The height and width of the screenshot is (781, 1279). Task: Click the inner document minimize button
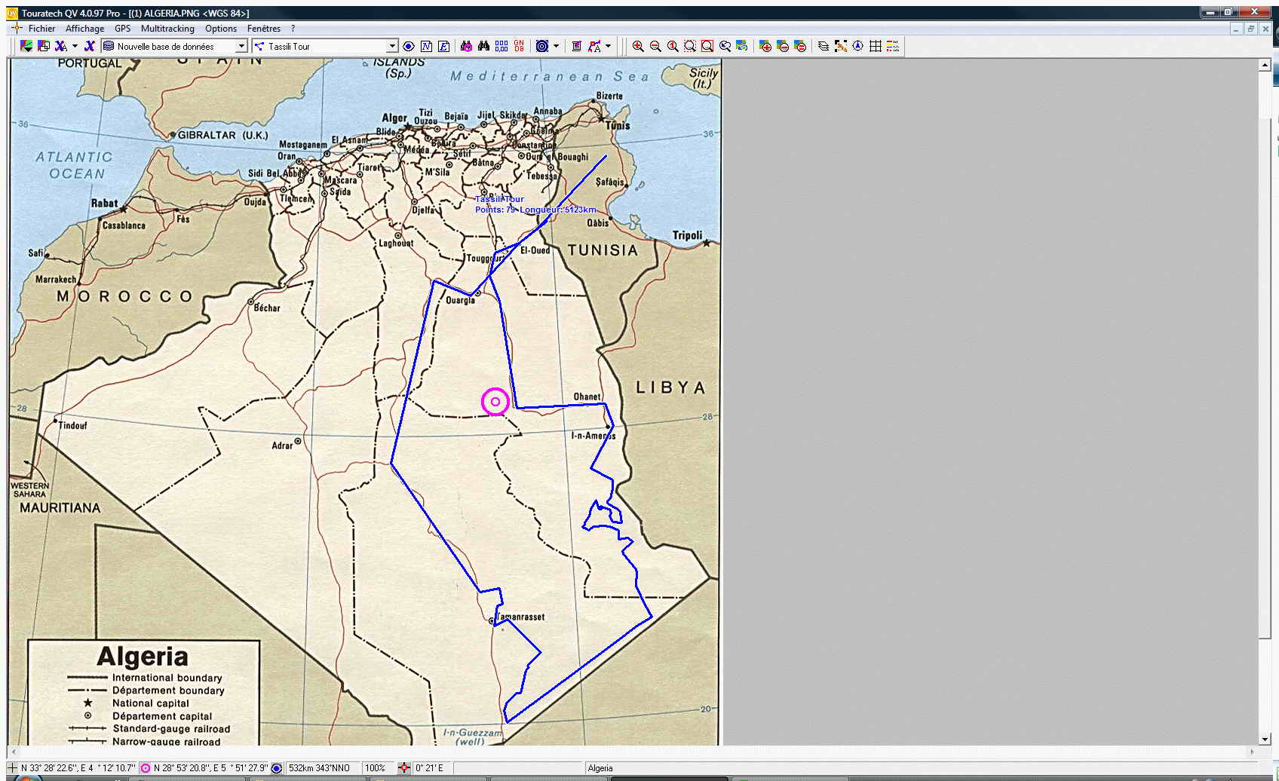1236,29
